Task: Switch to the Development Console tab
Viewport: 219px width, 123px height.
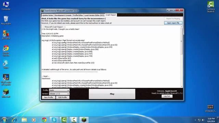Action: 63,15
